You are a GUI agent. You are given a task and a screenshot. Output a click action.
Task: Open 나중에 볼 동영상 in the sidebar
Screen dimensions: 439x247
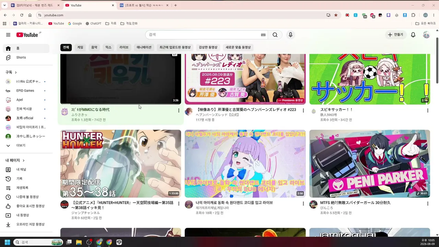pyautogui.click(x=26, y=197)
